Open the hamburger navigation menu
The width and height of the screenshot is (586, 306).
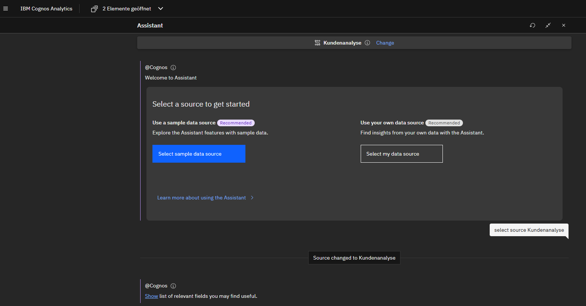tap(6, 9)
